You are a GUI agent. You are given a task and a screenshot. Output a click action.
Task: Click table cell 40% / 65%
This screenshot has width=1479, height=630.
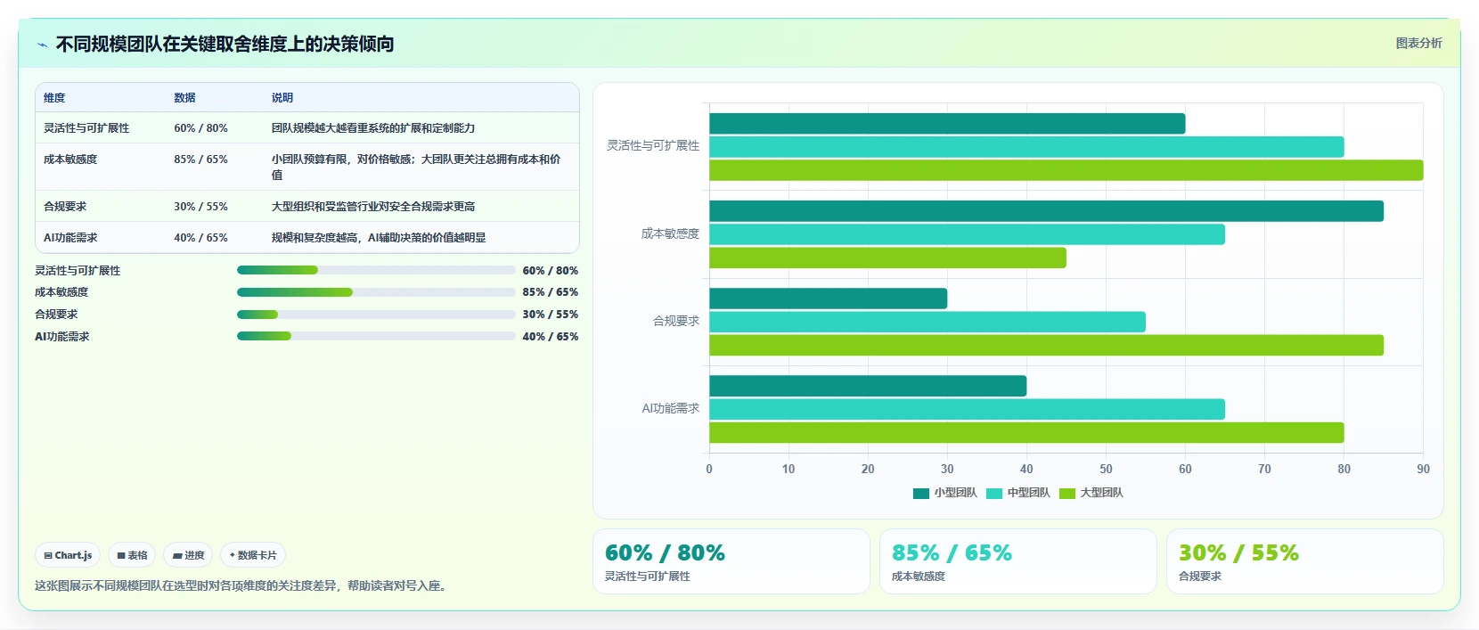click(200, 238)
